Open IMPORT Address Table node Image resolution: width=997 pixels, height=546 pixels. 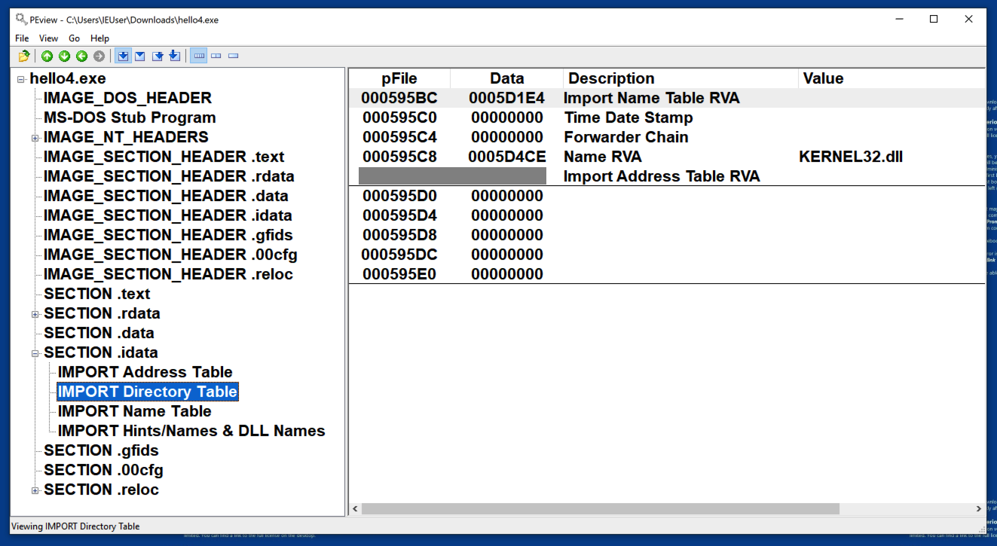pyautogui.click(x=145, y=372)
